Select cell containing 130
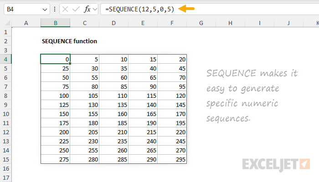 (x=85, y=105)
